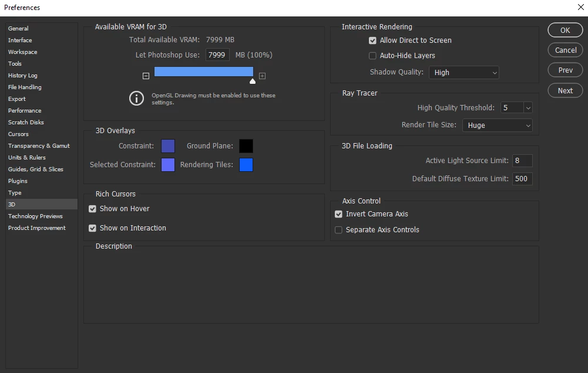Screen dimensions: 588x373
Task: Open the Render Tile Size dropdown
Action: tap(498, 126)
